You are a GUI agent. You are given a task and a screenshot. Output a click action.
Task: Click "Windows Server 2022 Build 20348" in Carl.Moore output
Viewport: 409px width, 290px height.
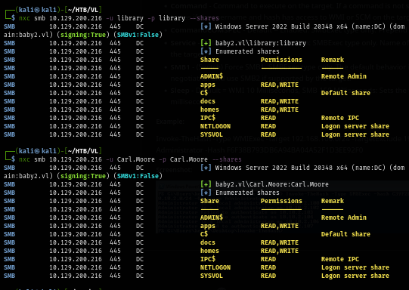coord(274,168)
